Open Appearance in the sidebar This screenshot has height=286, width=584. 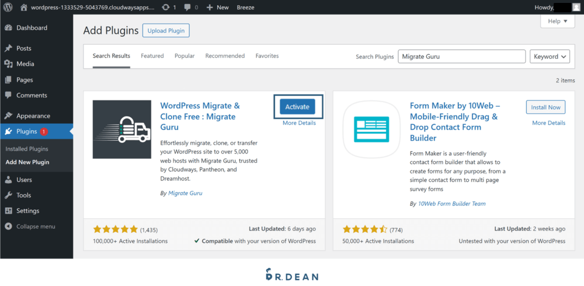coord(33,116)
